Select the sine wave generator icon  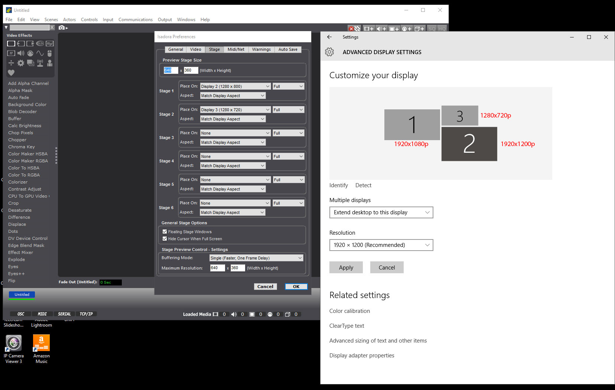pyautogui.click(x=40, y=53)
